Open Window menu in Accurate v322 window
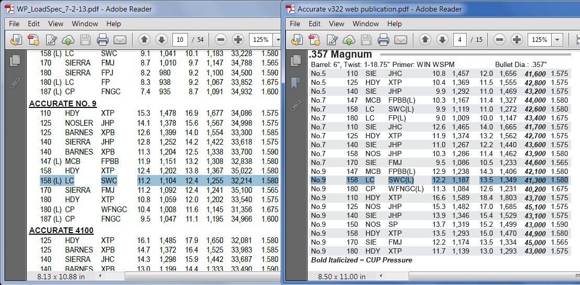The width and height of the screenshot is (580, 285). (x=366, y=24)
